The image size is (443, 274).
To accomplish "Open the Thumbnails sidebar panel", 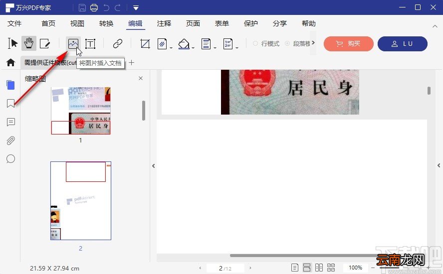I will click(11, 85).
